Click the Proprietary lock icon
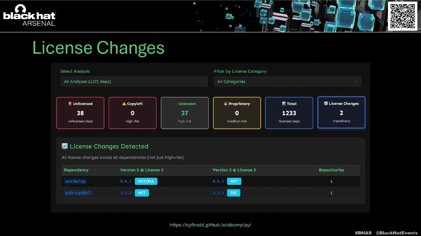Viewport: 421px width, 236px height. (226, 104)
